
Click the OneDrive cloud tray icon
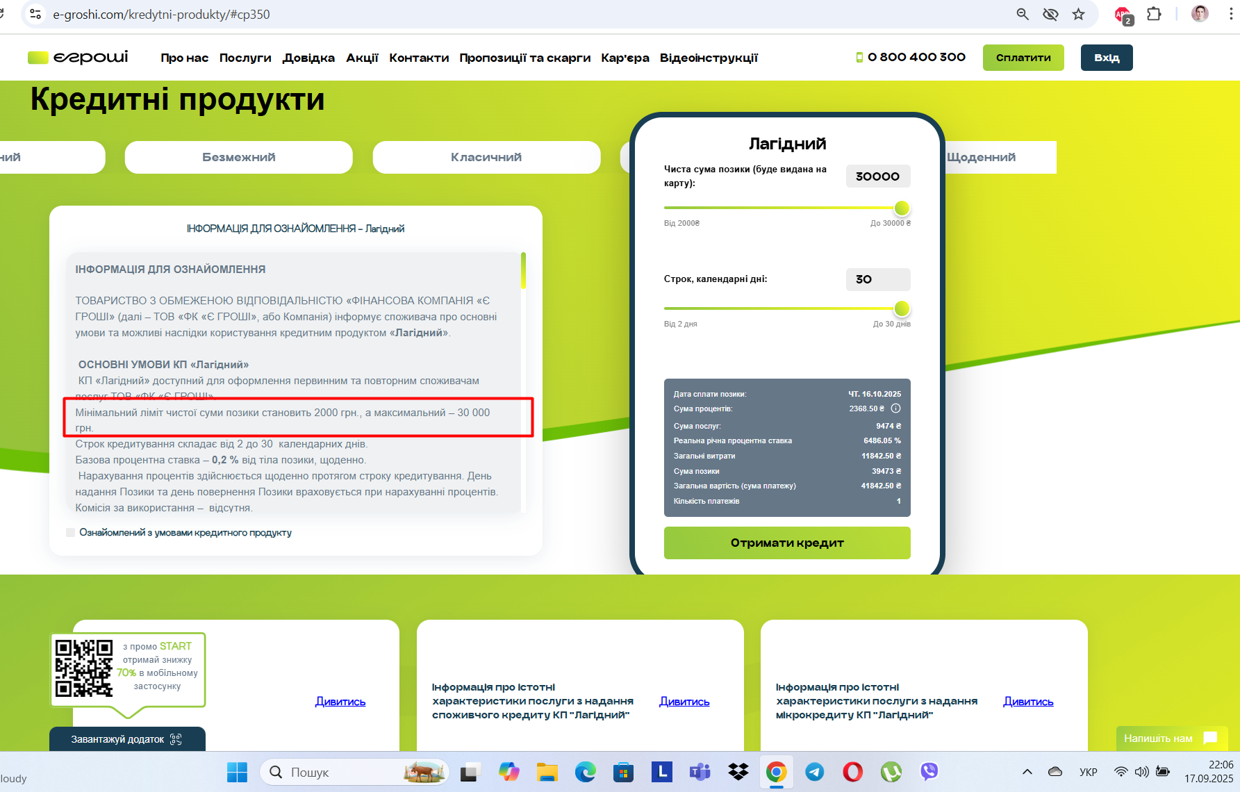coord(1055,772)
